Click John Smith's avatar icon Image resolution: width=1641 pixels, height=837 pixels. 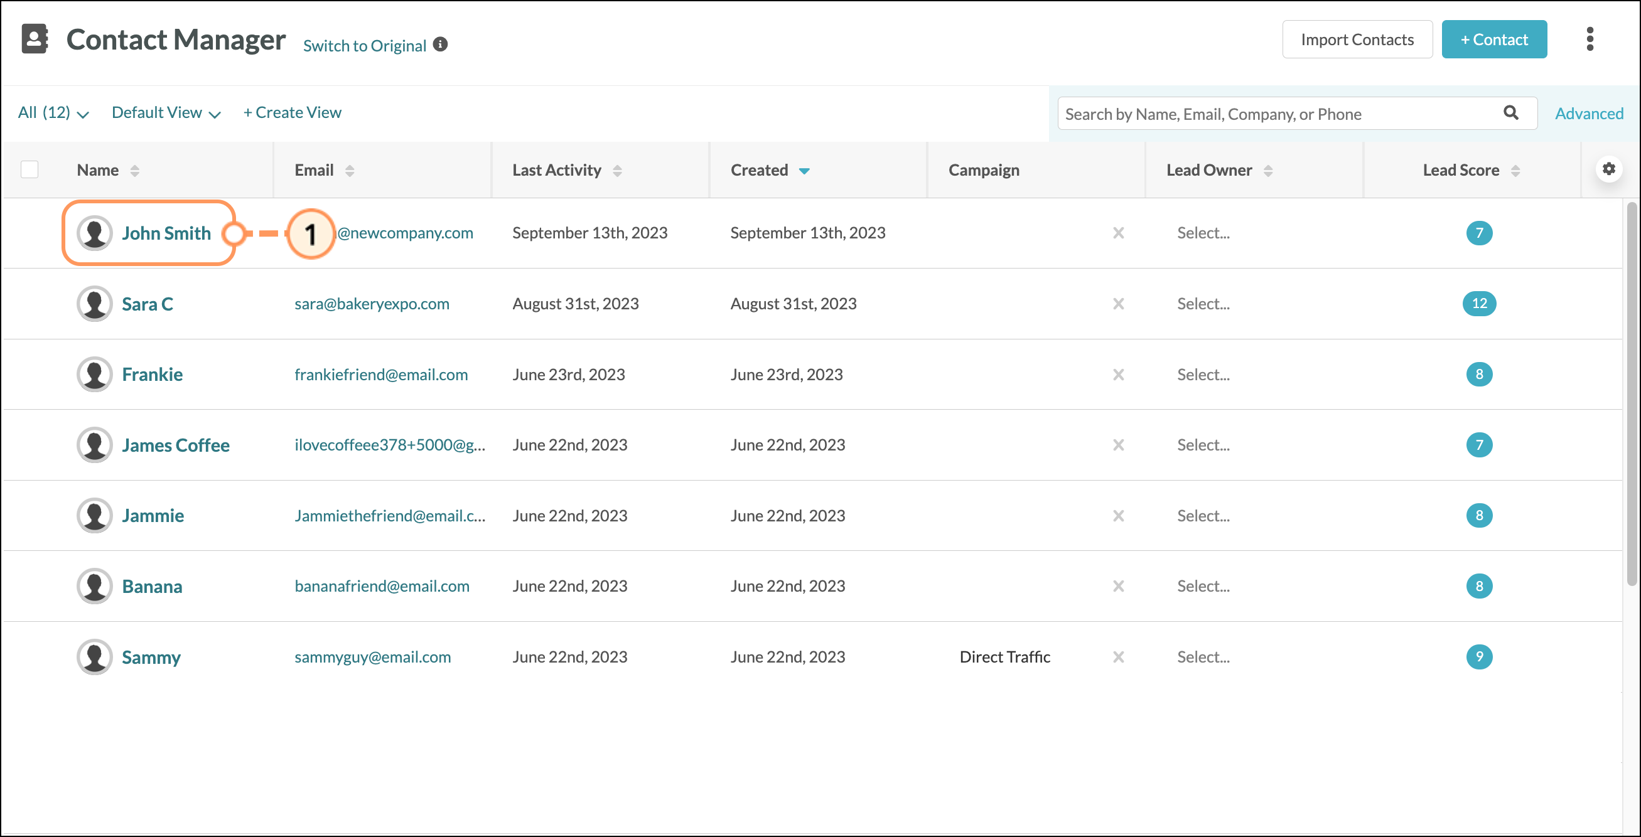pyautogui.click(x=95, y=233)
